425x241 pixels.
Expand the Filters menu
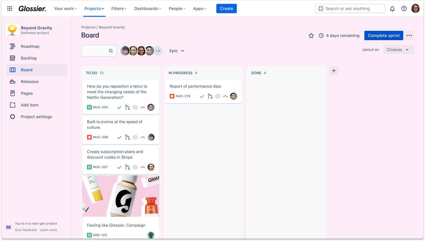[x=119, y=9]
